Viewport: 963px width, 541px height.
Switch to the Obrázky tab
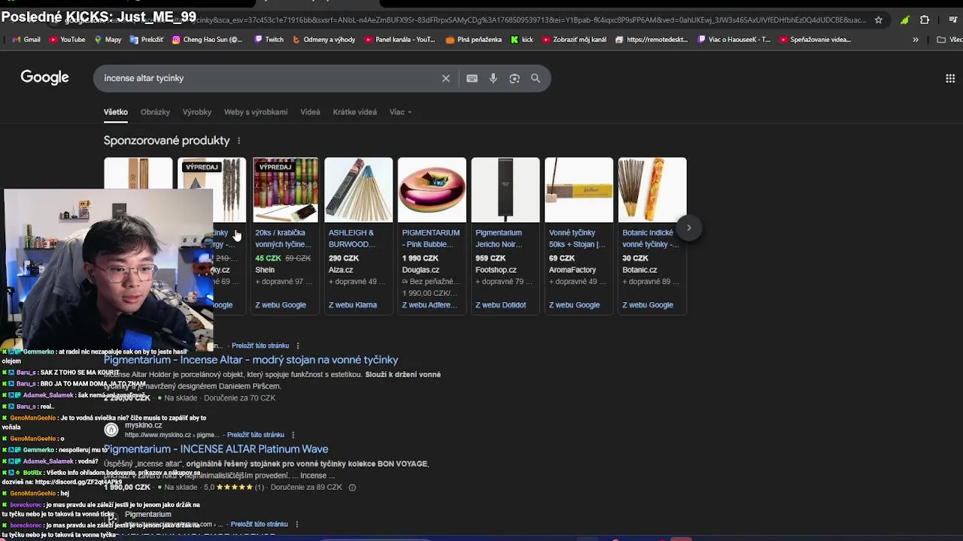(x=155, y=112)
